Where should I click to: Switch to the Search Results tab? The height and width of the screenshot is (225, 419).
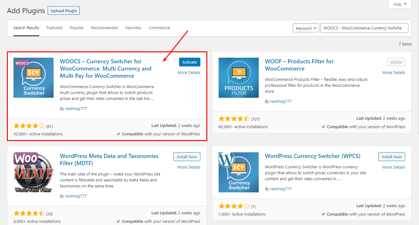pos(26,28)
